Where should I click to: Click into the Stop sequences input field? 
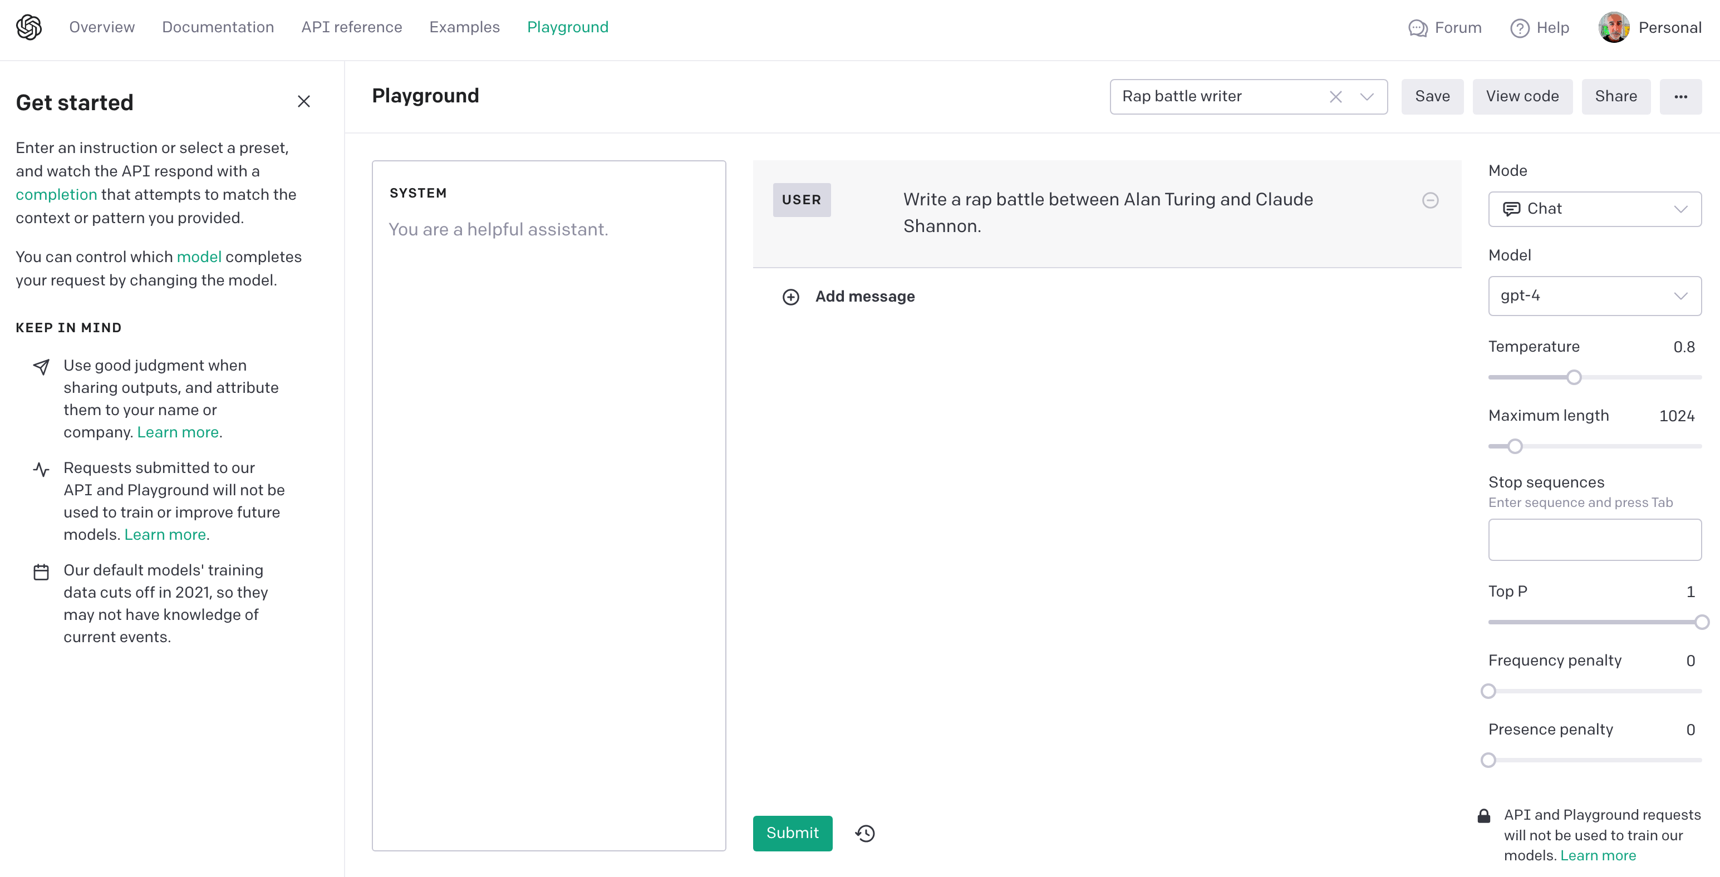click(x=1594, y=539)
